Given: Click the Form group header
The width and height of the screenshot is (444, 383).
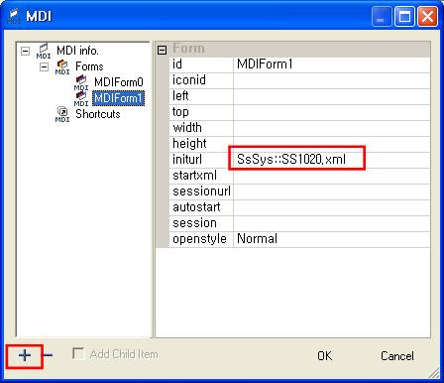Looking at the screenshot, I should click(x=293, y=49).
